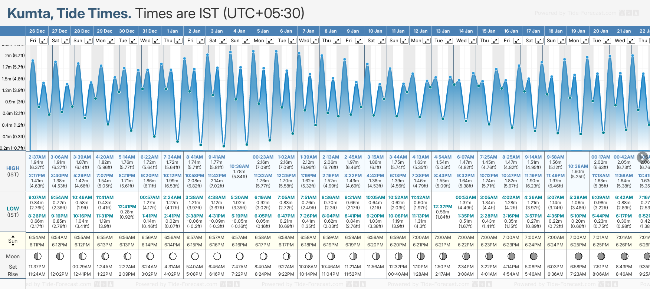
Task: Open expanded view for Wed 14 Jan
Action: click(473, 41)
